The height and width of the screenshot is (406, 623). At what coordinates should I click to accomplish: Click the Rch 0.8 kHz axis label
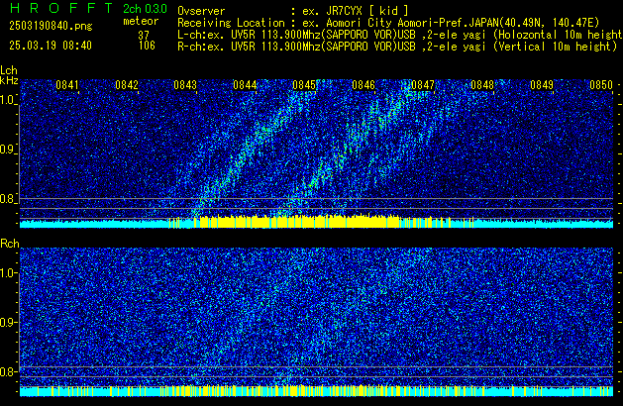click(8, 371)
